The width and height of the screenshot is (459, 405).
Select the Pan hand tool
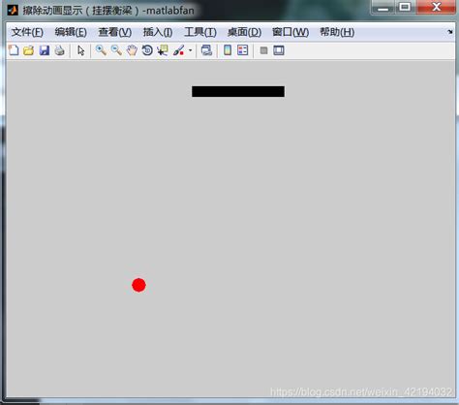coord(132,50)
